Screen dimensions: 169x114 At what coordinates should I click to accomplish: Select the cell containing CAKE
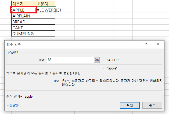click(24, 28)
